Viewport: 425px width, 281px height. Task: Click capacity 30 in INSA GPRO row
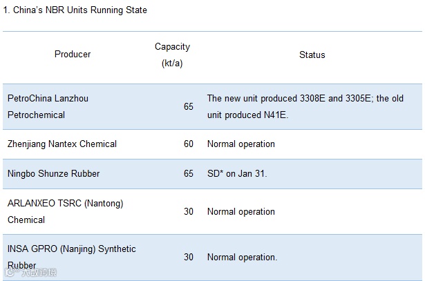[189, 257]
